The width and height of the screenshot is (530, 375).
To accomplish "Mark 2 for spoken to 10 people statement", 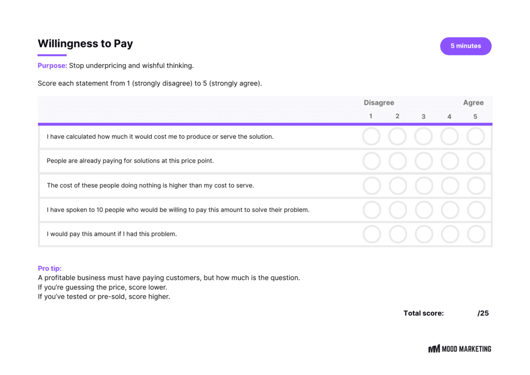I will [x=397, y=210].
